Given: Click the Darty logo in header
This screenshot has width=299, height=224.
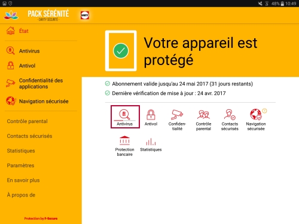Looking at the screenshot, I should click(85, 15).
